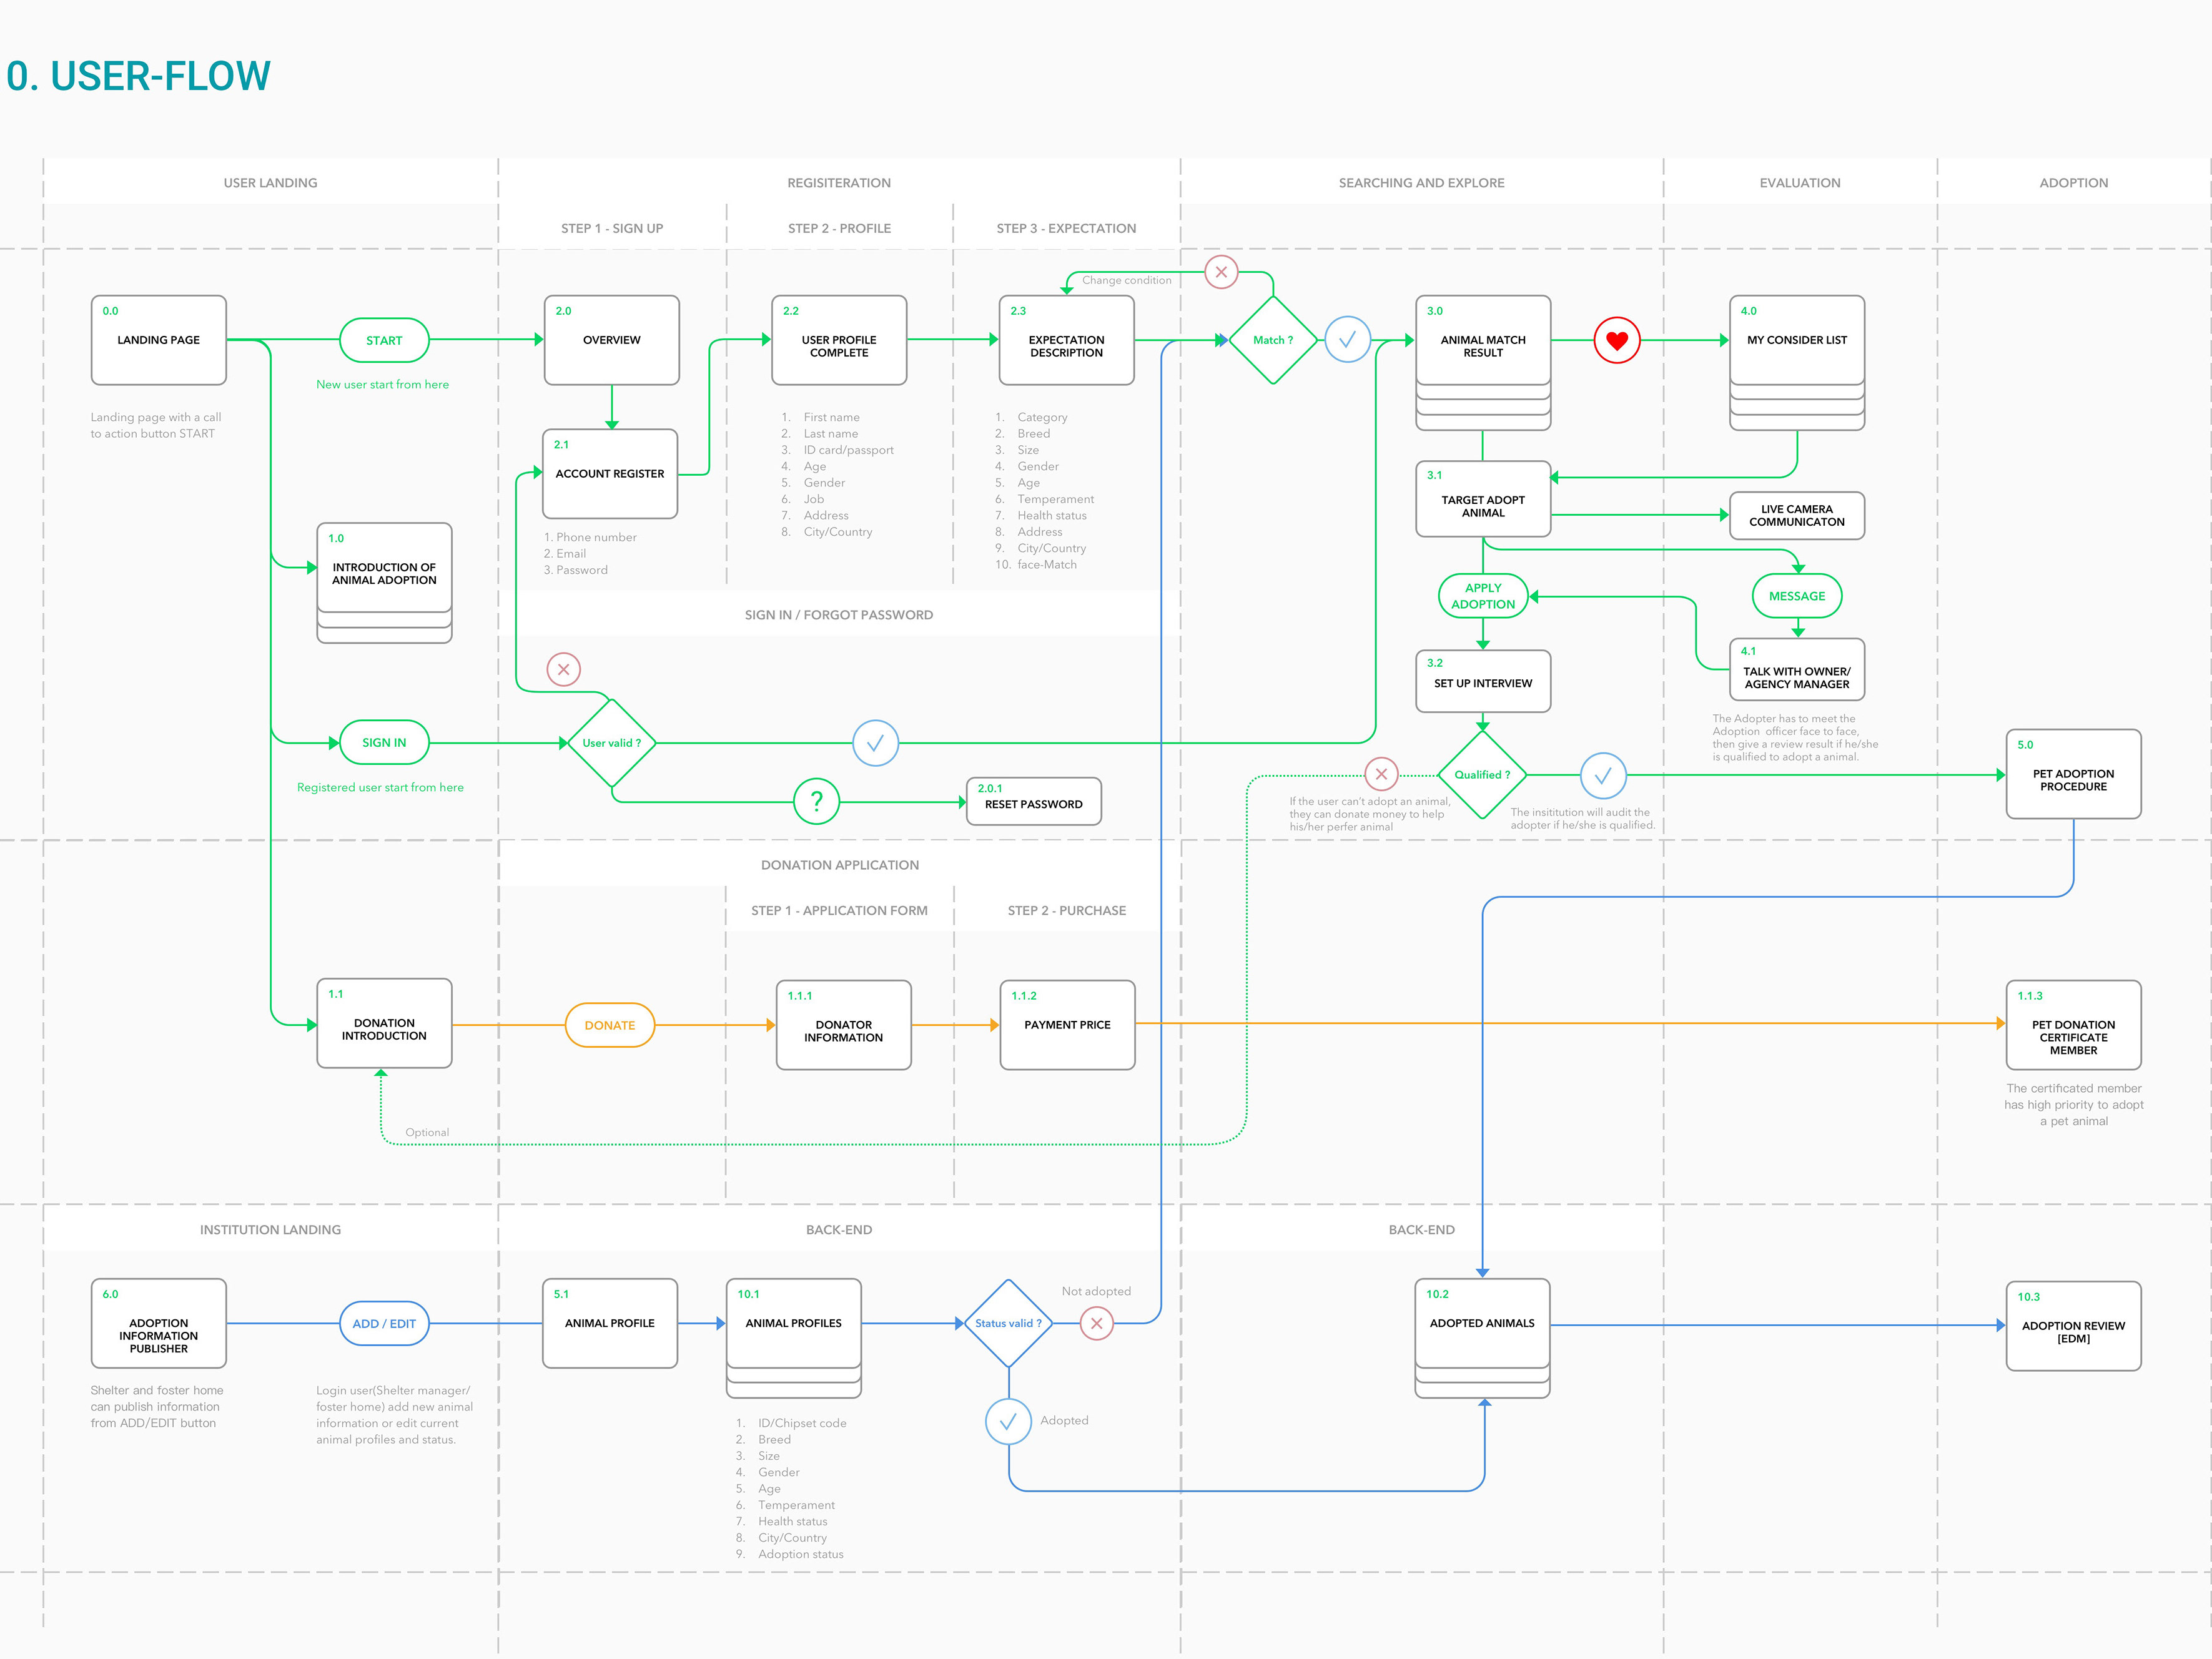
Task: Select the 5.0 Pet Adoption Procedure box
Action: (x=2073, y=774)
